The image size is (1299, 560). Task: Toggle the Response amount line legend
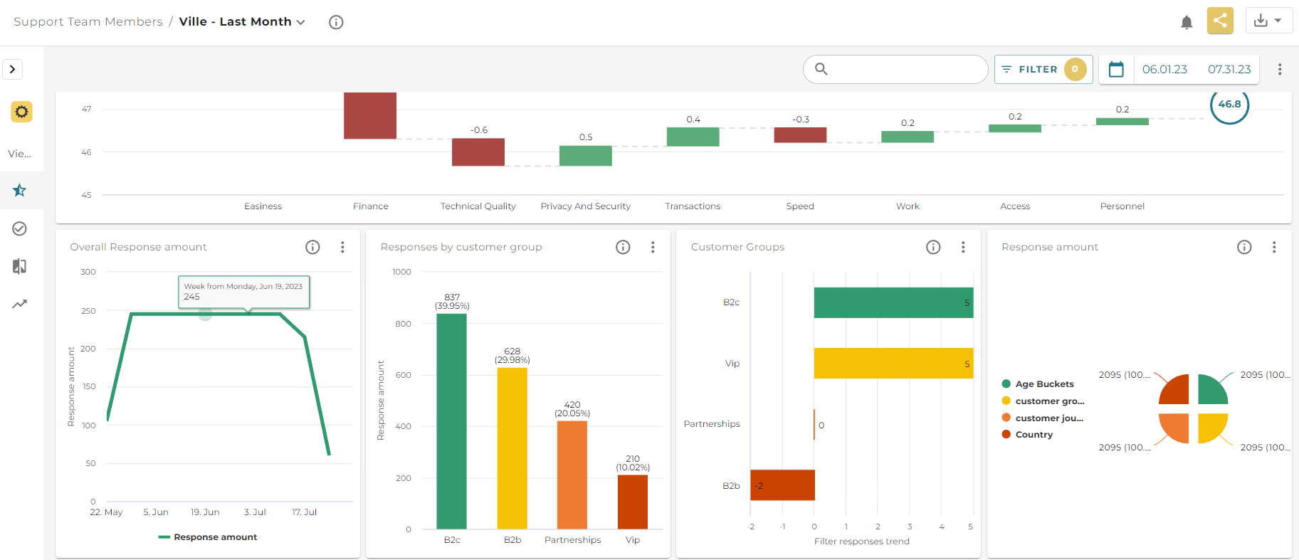click(208, 537)
